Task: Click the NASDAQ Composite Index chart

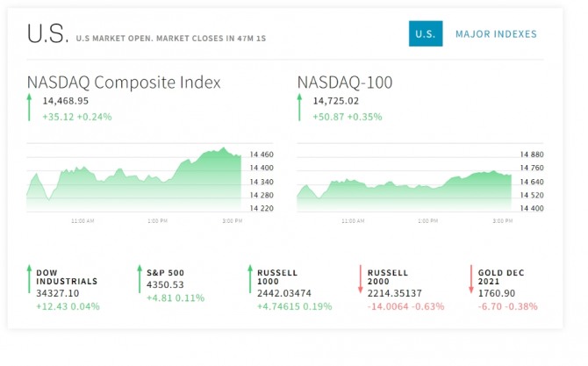Action: click(x=133, y=181)
